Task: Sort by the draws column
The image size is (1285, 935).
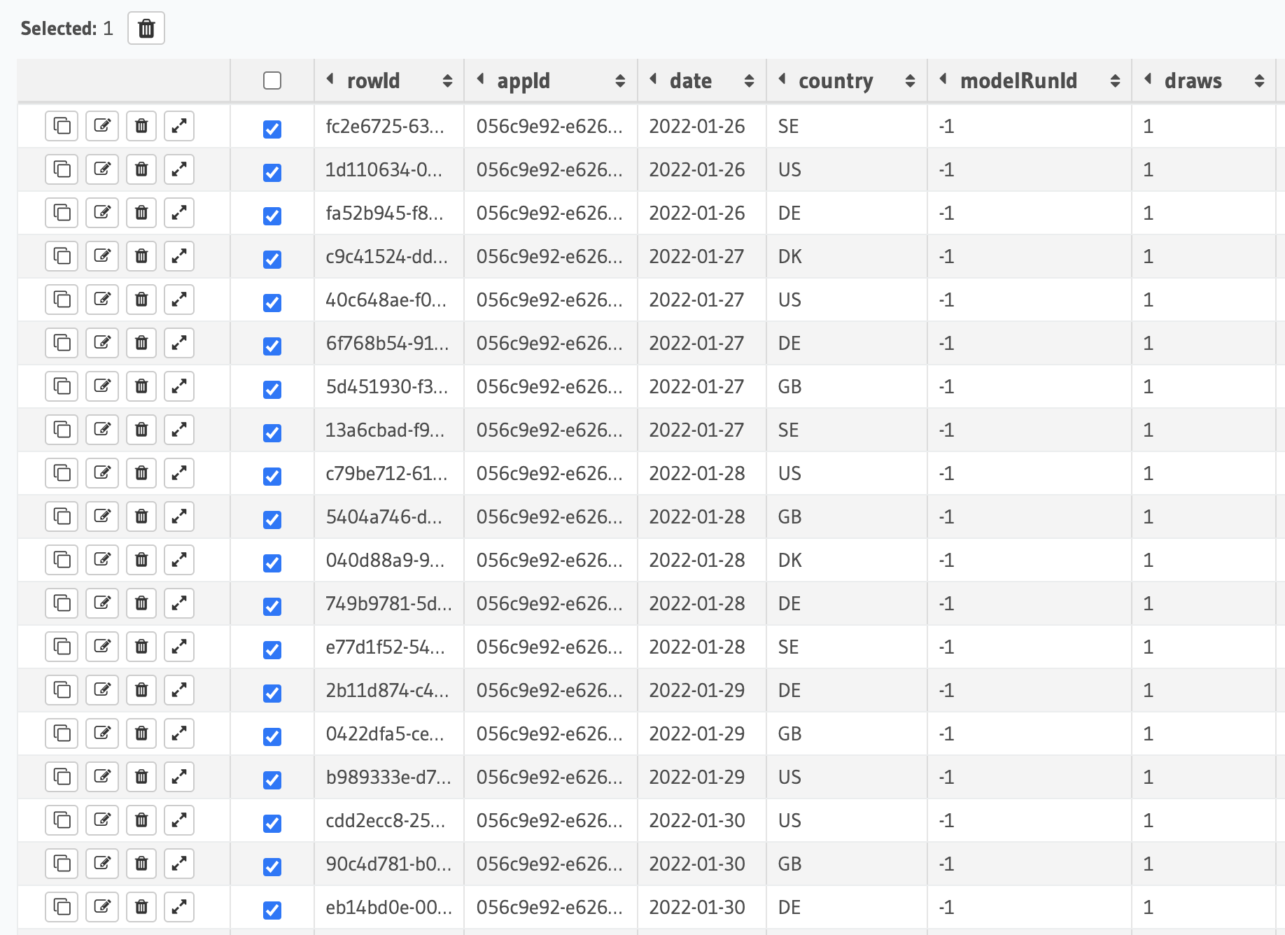Action: point(1259,81)
